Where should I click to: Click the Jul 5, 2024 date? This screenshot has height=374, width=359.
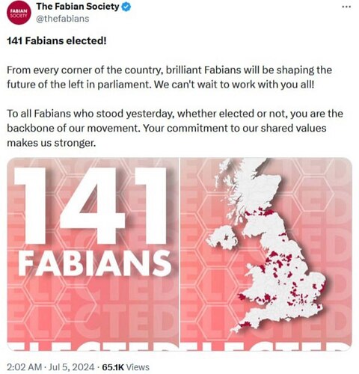[72, 367]
